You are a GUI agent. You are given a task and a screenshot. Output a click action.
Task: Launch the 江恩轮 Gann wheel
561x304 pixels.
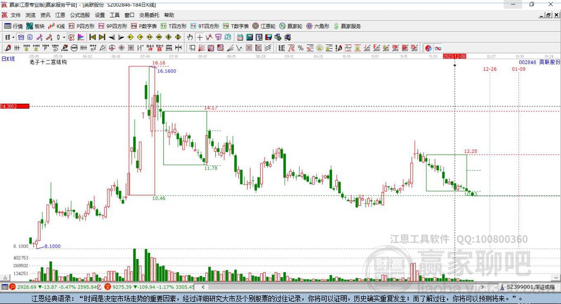264,26
